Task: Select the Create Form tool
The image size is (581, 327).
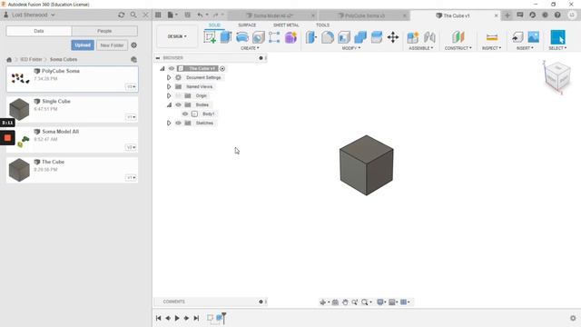Action: pos(290,37)
